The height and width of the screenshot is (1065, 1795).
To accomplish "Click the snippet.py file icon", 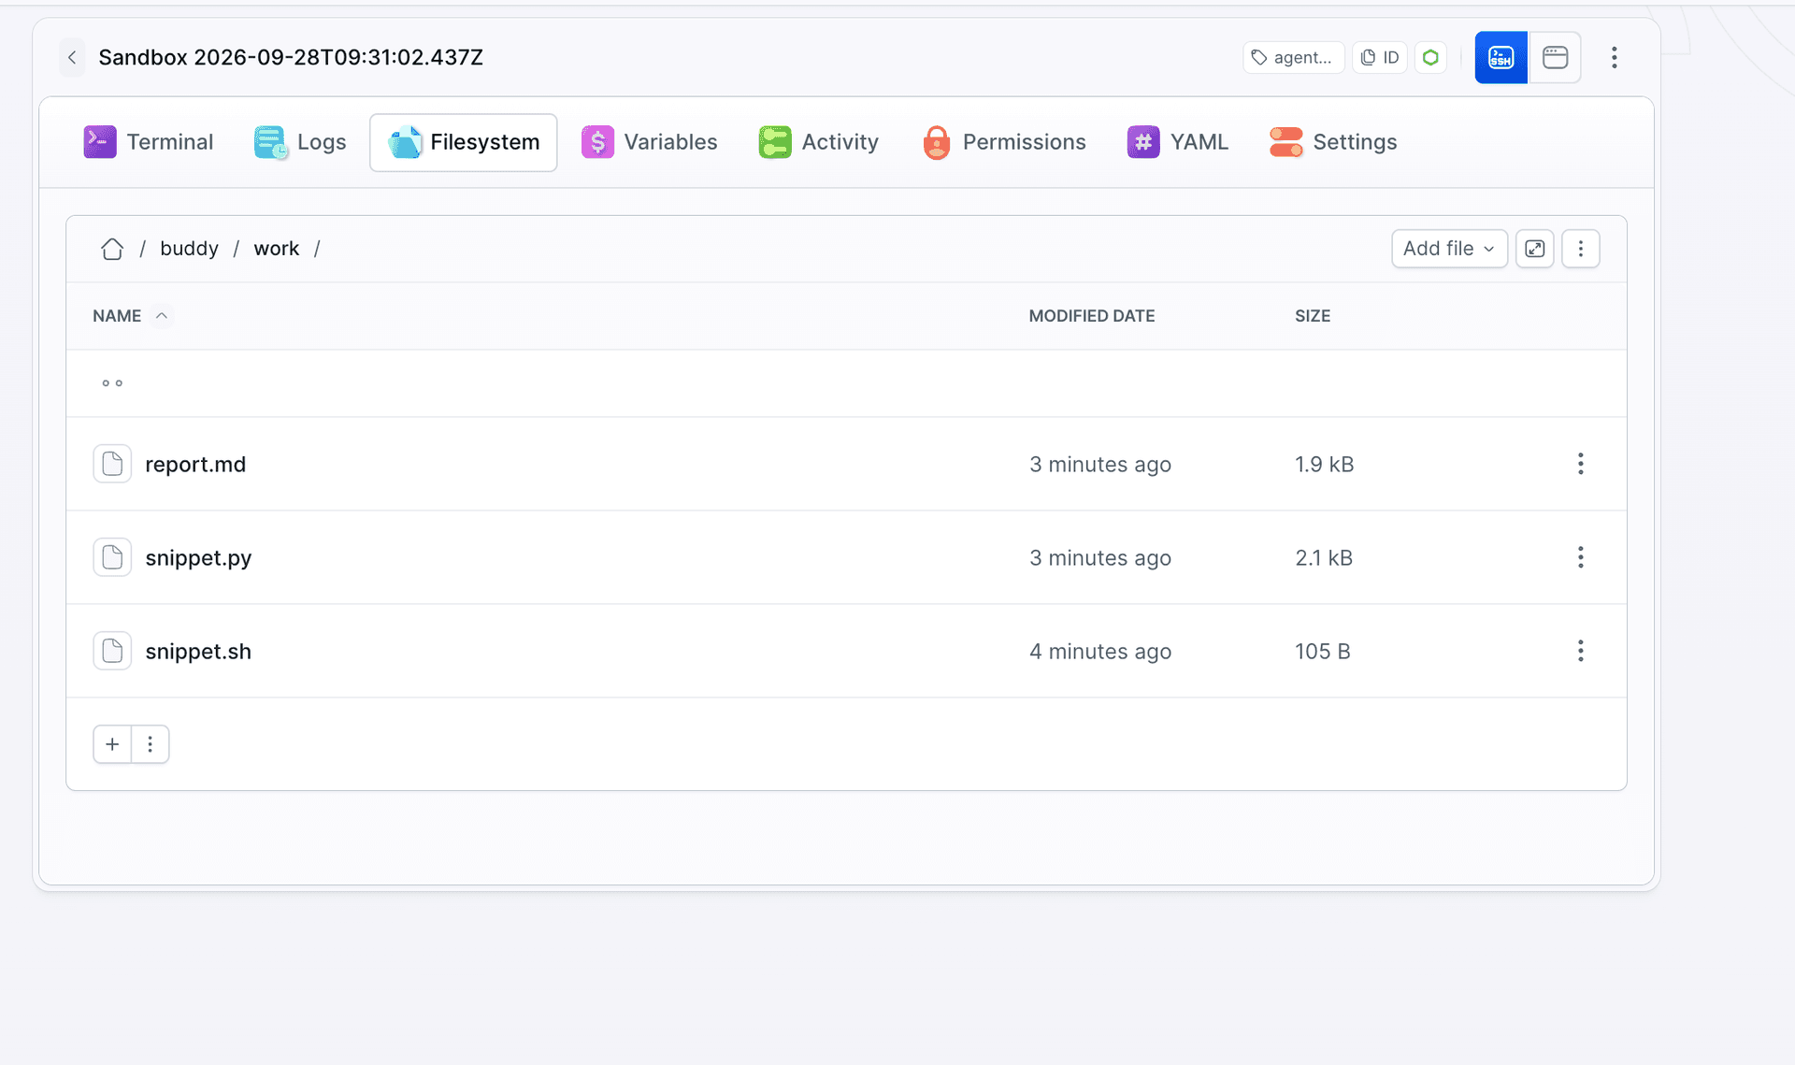I will 112,557.
